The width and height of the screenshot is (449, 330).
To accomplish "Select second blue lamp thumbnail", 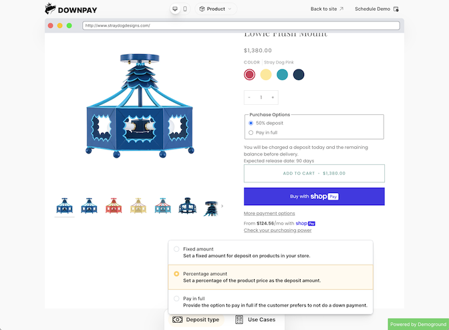I will [x=89, y=206].
